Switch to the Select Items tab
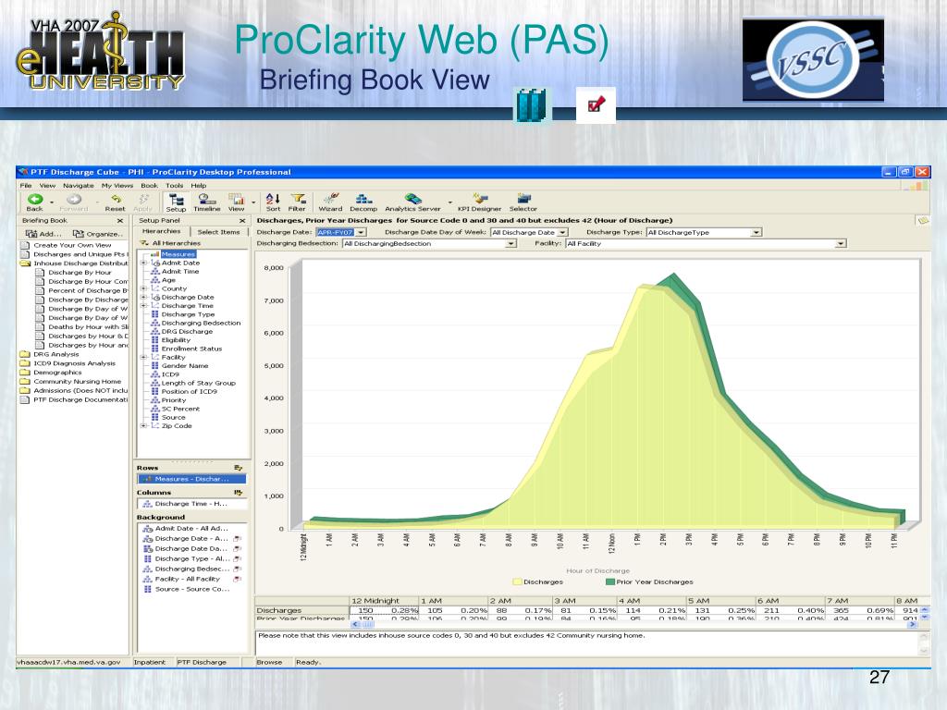Image resolution: width=947 pixels, height=710 pixels. click(218, 232)
